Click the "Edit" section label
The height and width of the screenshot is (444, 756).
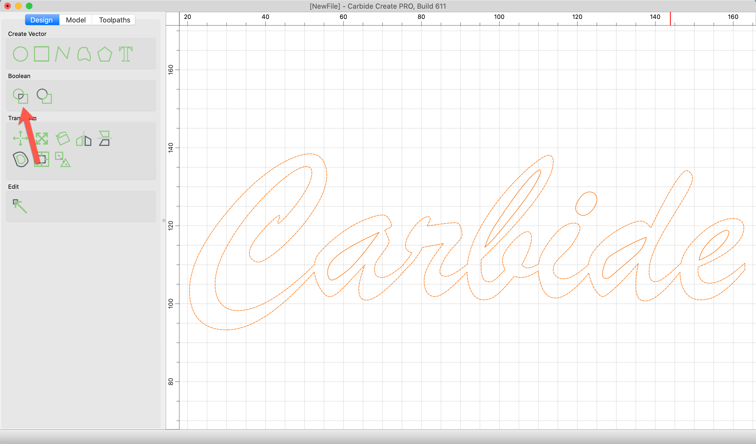(x=13, y=187)
